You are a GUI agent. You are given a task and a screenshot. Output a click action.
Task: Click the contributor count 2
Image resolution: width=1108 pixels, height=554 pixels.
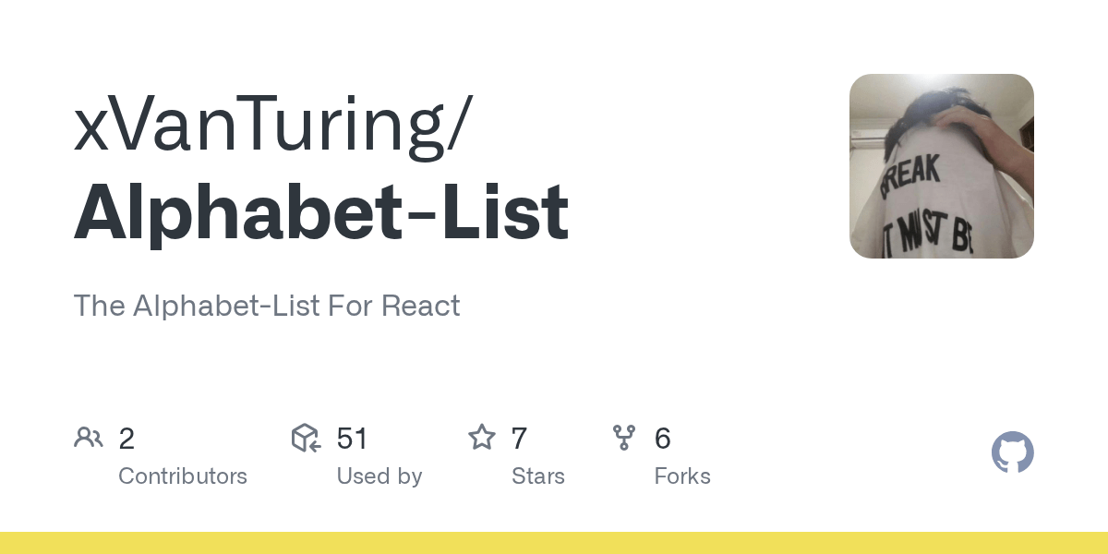click(126, 439)
